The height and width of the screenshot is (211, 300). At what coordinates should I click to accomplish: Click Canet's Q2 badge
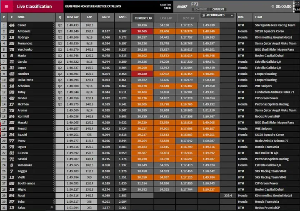pyautogui.click(x=60, y=25)
